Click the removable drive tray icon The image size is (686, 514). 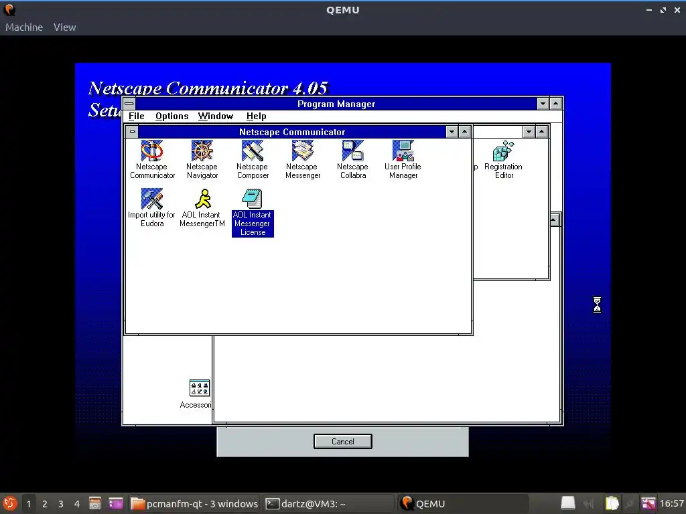click(567, 503)
